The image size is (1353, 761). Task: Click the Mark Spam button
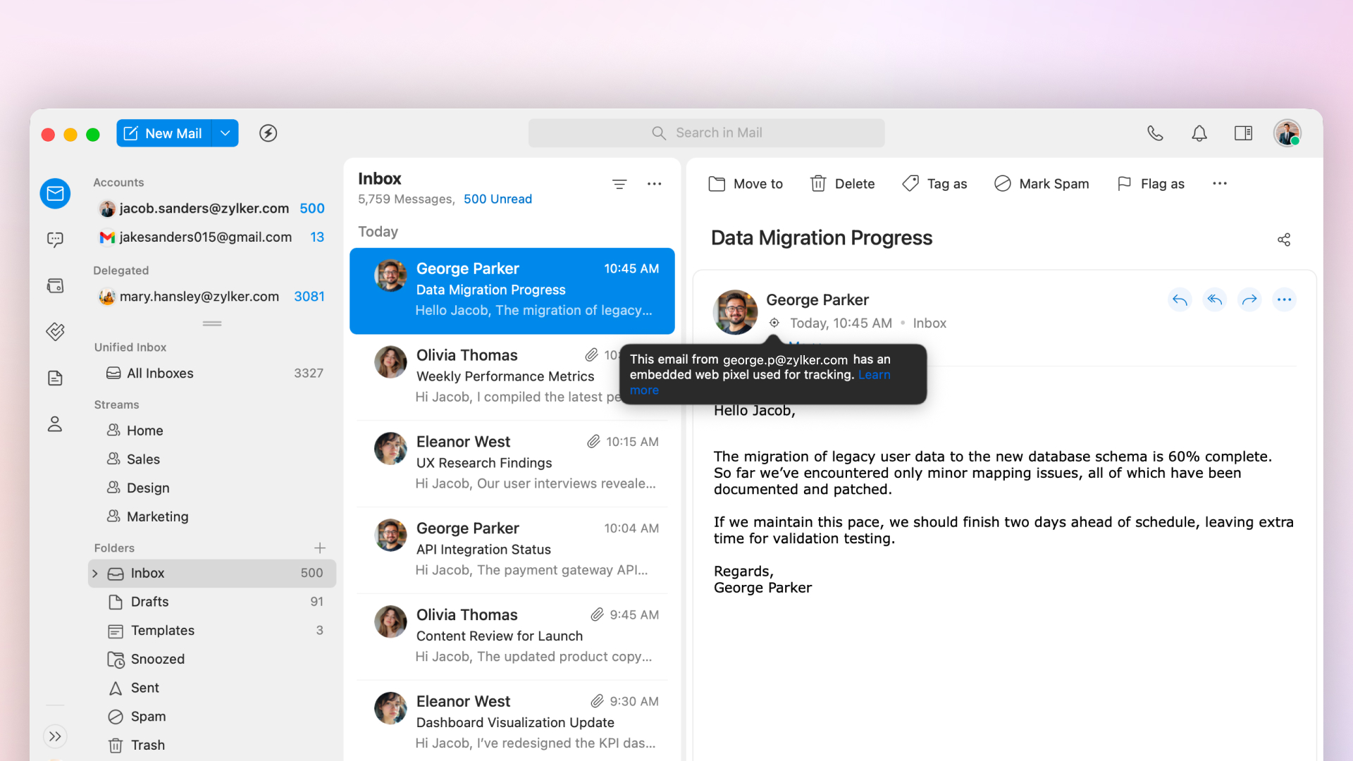[x=1042, y=184]
